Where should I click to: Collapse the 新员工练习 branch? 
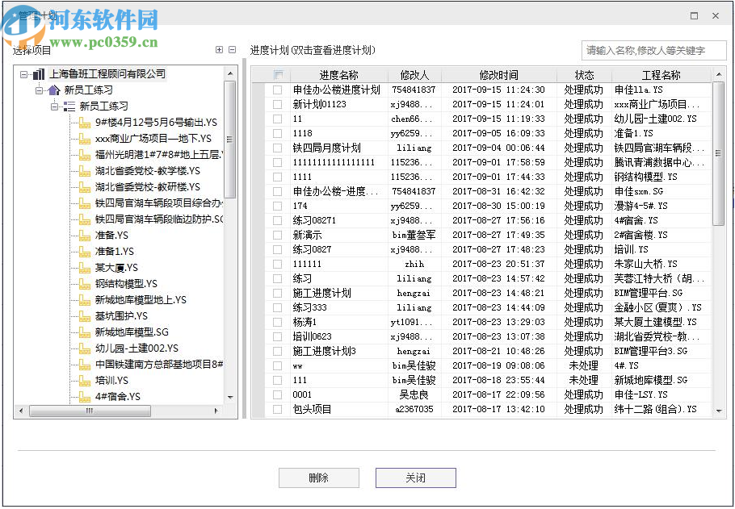coord(38,90)
